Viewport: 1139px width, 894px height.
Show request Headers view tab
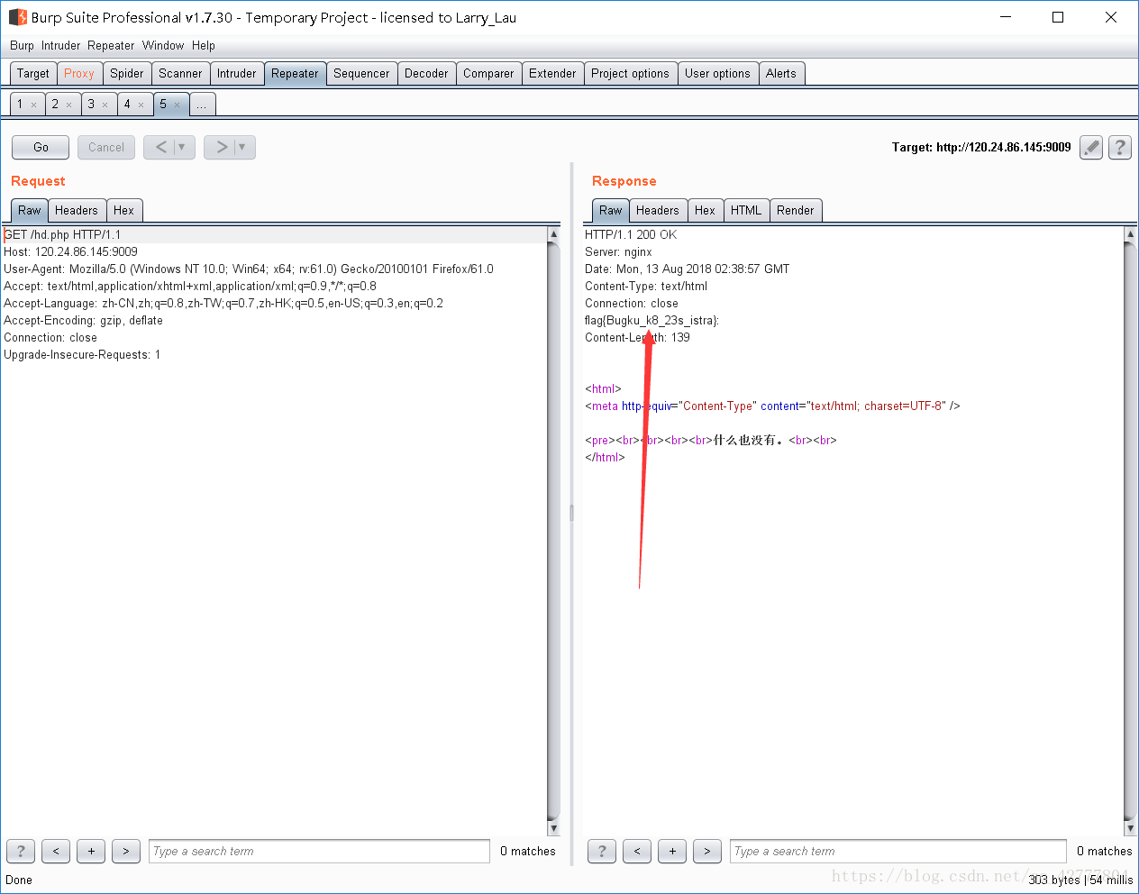pos(77,210)
